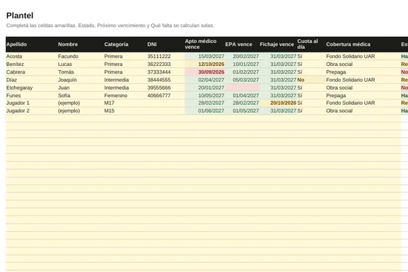Select empty DNI cell for Jugador 2

165,111
